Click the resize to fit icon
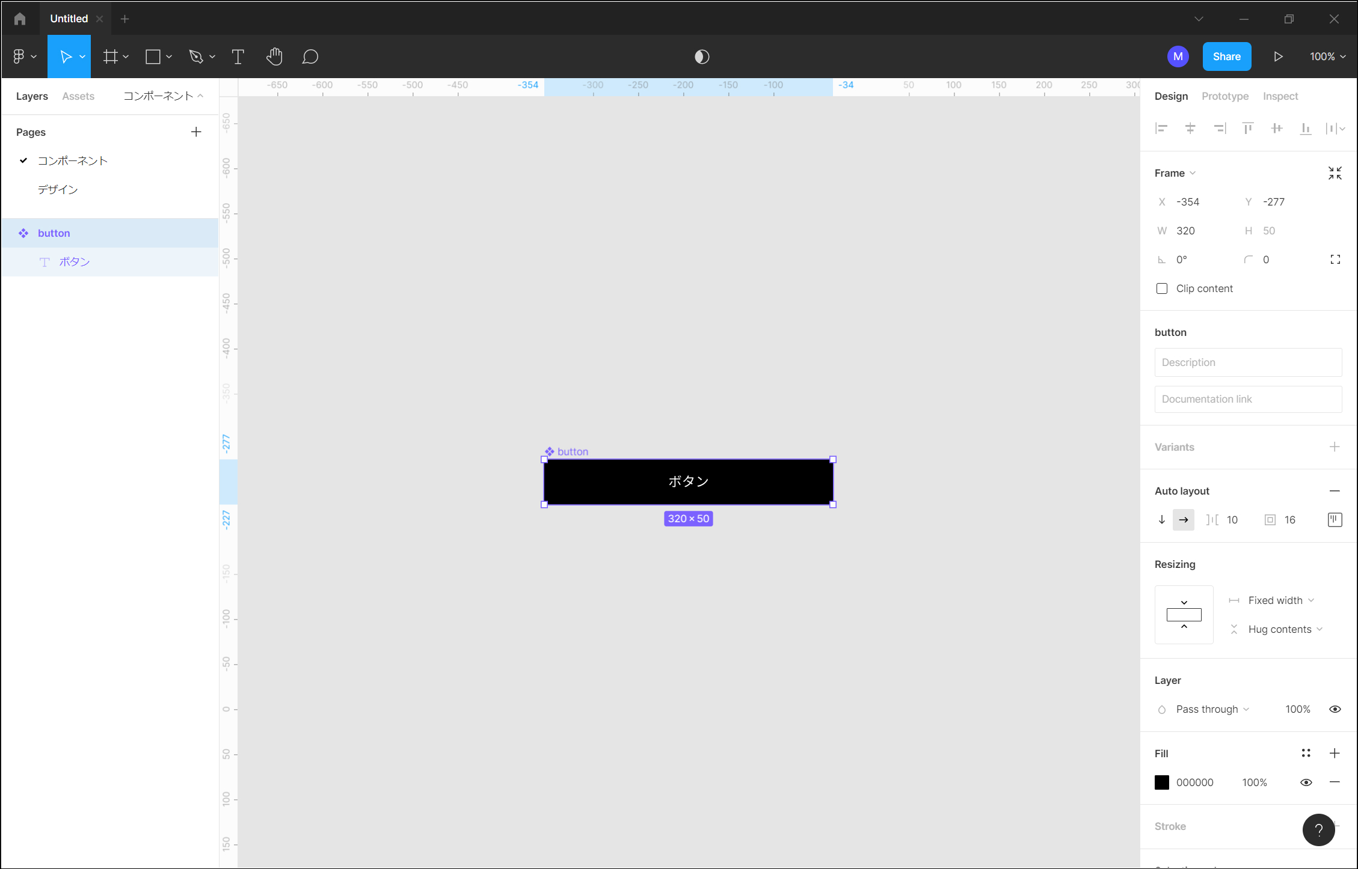This screenshot has height=869, width=1358. (x=1335, y=173)
